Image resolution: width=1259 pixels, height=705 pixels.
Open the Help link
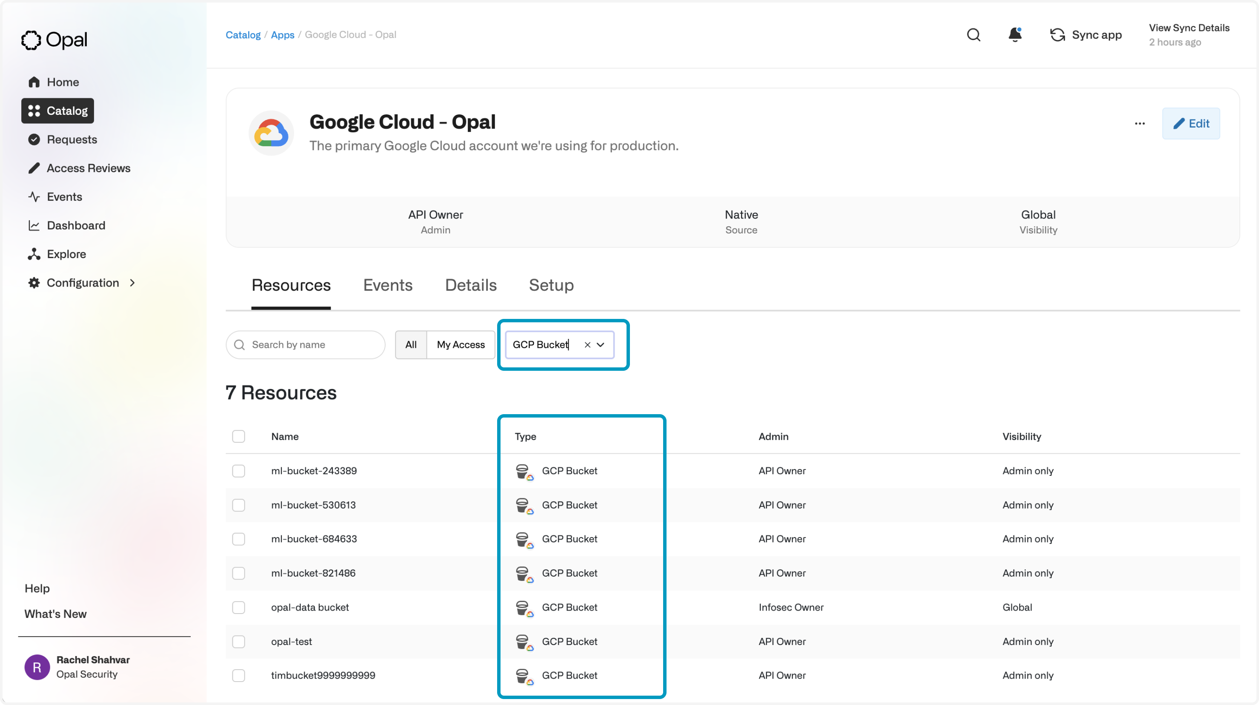pyautogui.click(x=37, y=588)
